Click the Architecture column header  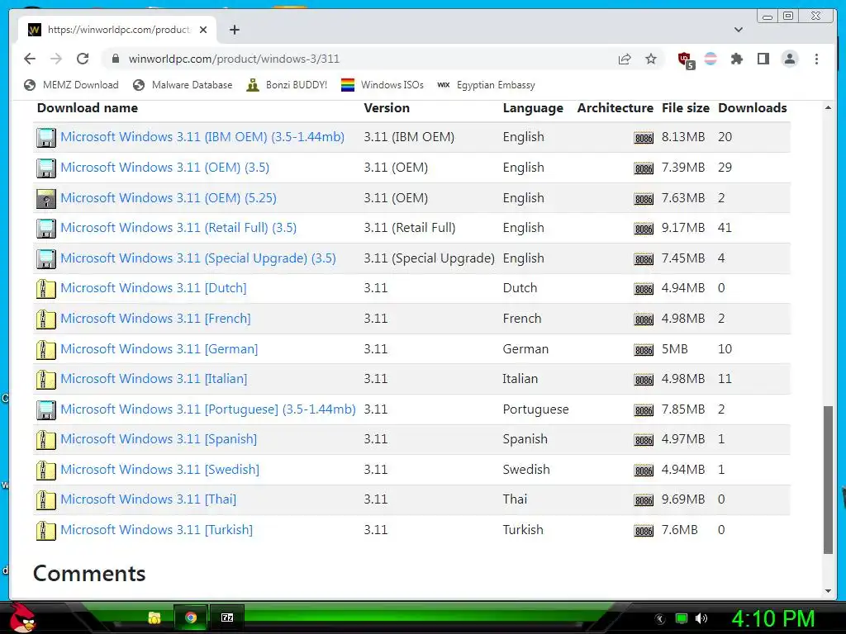(615, 108)
